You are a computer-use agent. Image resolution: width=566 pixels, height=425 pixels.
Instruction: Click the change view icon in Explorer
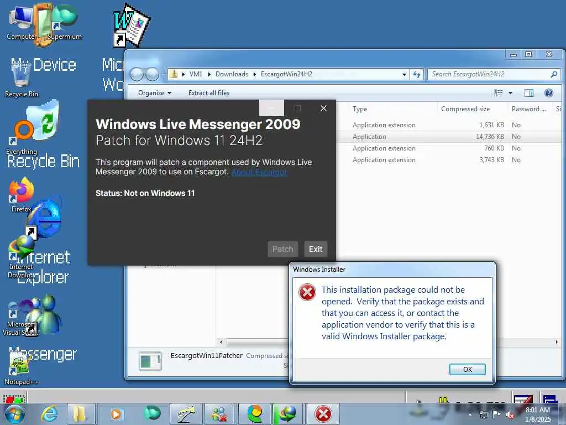click(x=498, y=93)
